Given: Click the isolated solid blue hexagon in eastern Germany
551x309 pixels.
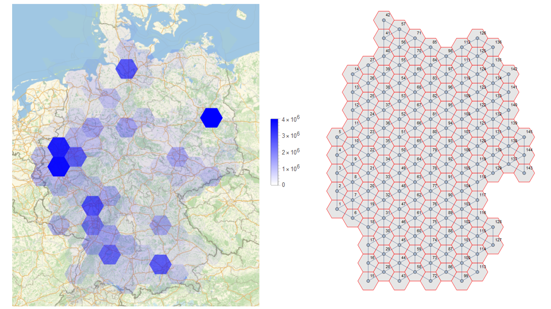Looking at the screenshot, I should [x=211, y=118].
